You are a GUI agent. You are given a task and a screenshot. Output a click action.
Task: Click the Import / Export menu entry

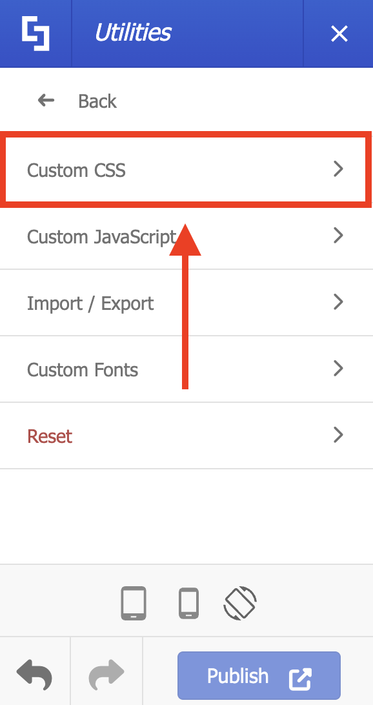[x=90, y=302]
